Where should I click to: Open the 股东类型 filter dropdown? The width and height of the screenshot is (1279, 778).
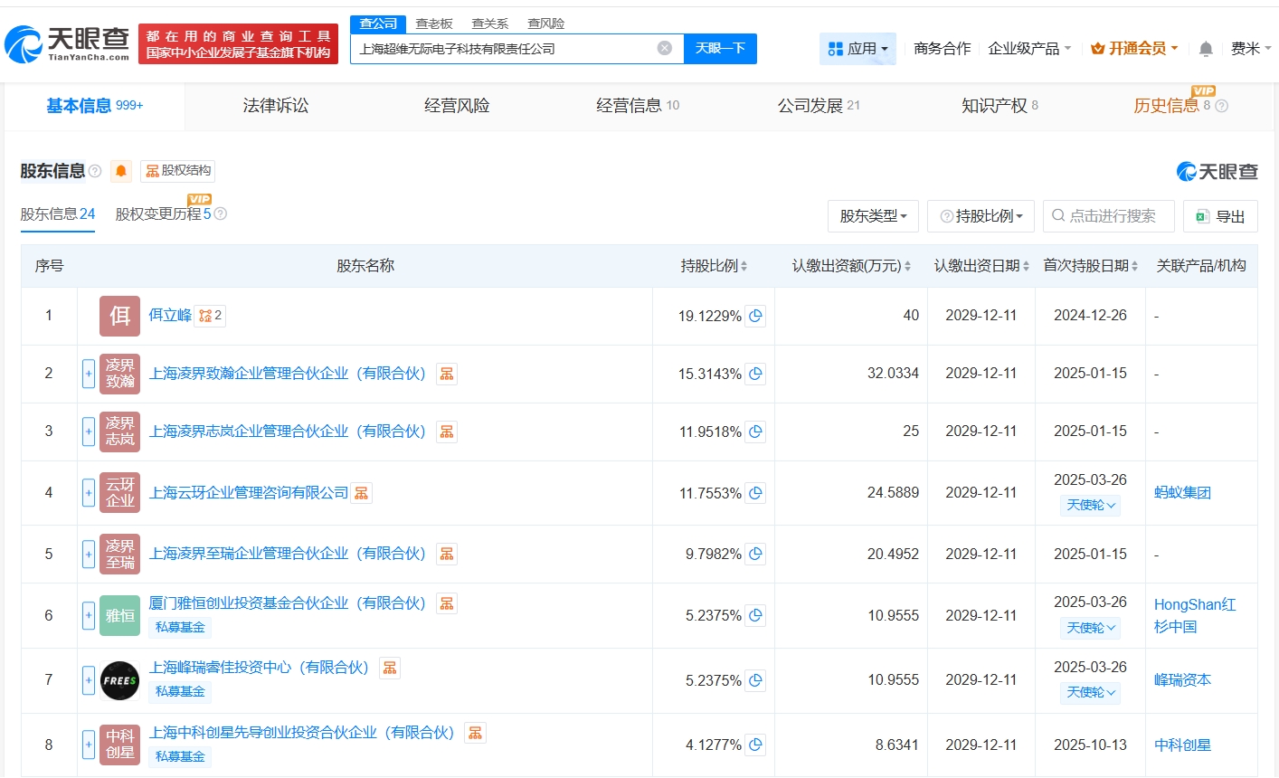[x=873, y=216]
